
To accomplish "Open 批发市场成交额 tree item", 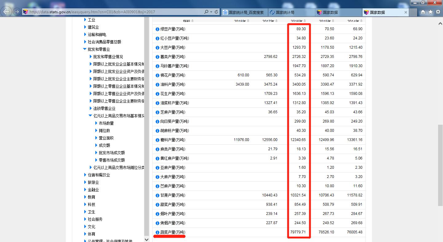I will click(112, 153).
